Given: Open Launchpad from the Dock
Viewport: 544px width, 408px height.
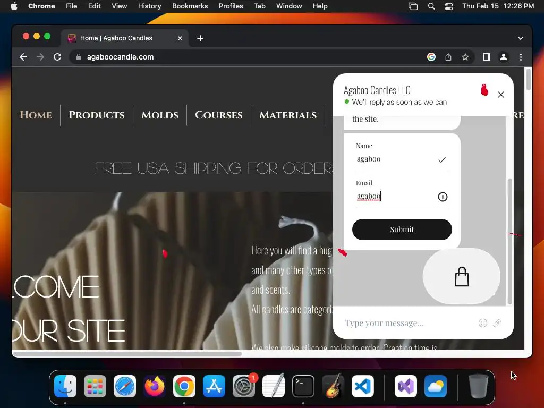Looking at the screenshot, I should [95, 386].
